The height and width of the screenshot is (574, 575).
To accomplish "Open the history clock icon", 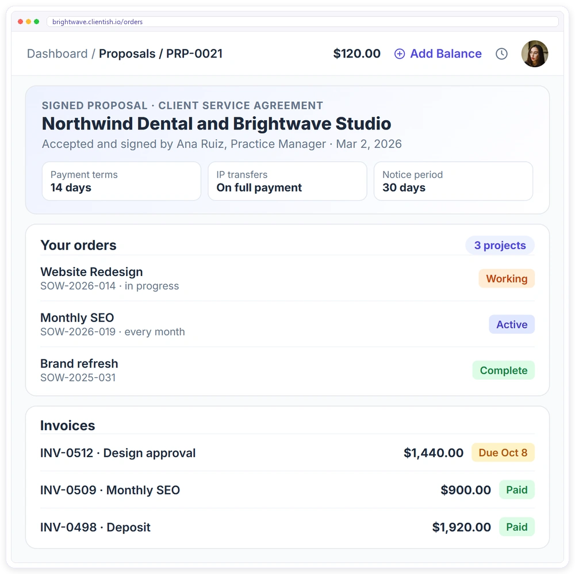I will (x=501, y=54).
